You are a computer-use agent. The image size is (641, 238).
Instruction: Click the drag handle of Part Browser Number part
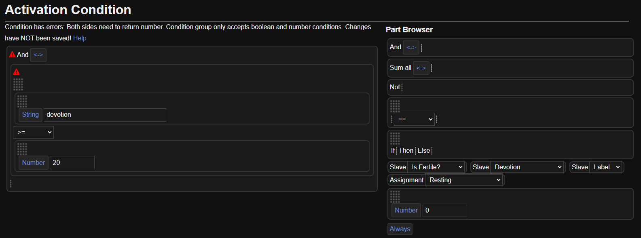(x=395, y=196)
